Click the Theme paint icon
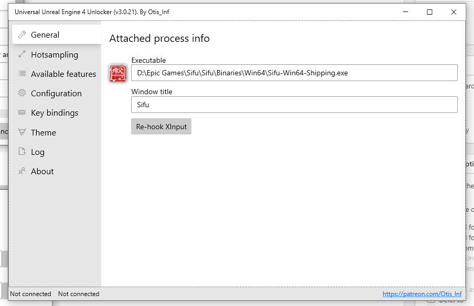The height and width of the screenshot is (306, 474). click(22, 132)
